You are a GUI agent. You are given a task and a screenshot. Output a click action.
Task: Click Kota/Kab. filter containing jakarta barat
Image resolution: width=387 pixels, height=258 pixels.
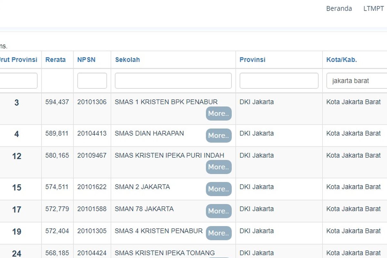[x=356, y=81]
